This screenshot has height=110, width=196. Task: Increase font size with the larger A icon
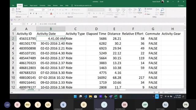[x=50, y=10]
